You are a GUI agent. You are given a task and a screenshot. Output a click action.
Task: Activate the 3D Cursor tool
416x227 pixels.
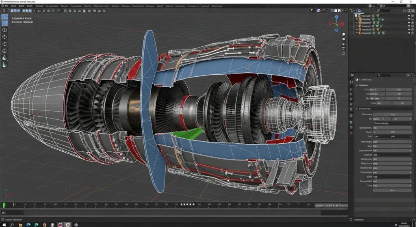coord(5,23)
